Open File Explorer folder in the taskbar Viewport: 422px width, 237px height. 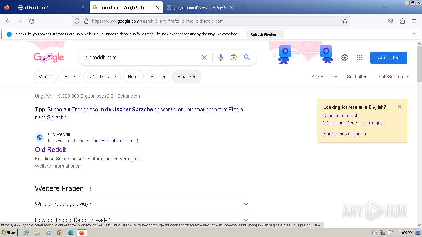37,233
